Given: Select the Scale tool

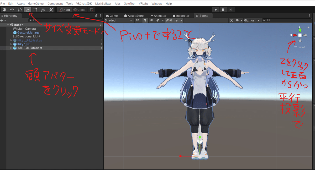Looking at the screenshot, I should 28,10.
